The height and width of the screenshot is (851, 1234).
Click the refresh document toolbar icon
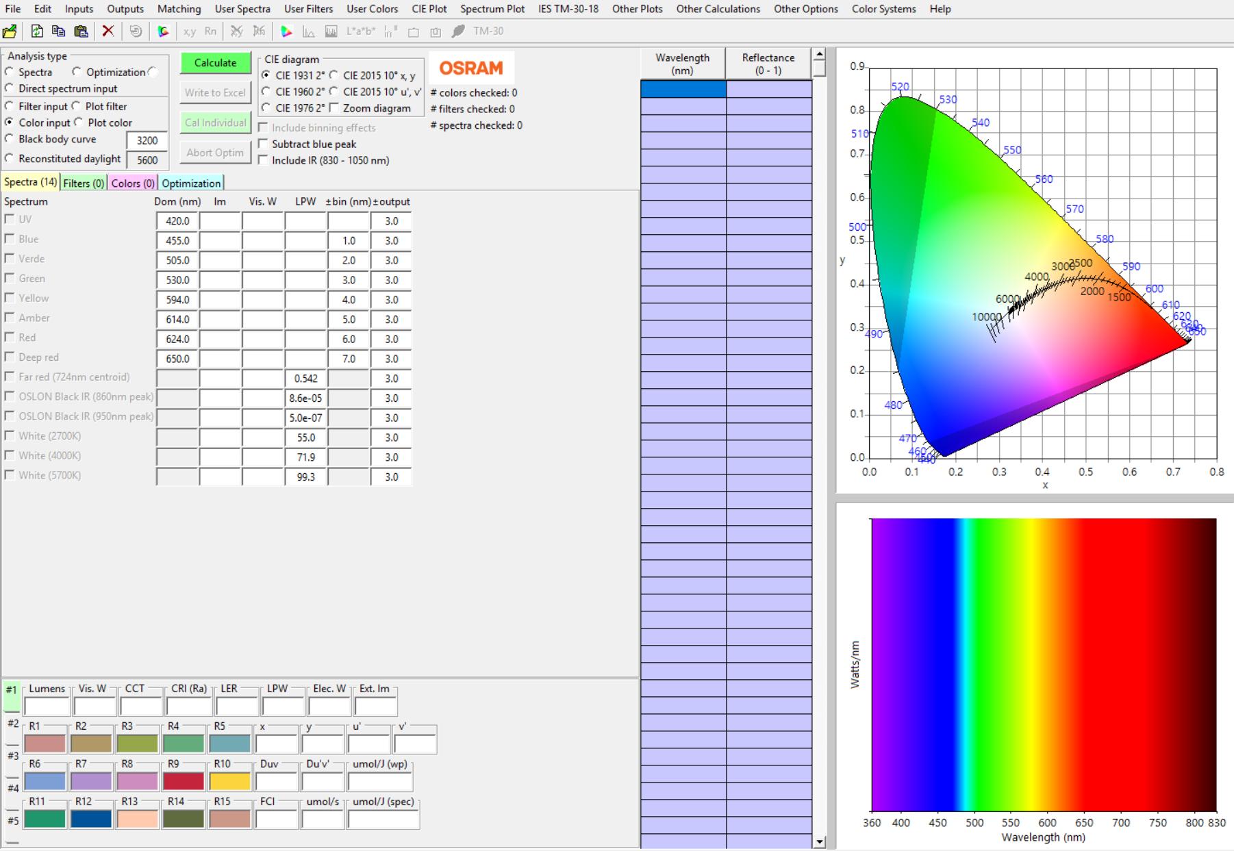[37, 31]
